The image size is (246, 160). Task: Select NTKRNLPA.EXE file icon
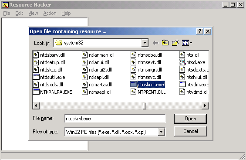click(36, 92)
